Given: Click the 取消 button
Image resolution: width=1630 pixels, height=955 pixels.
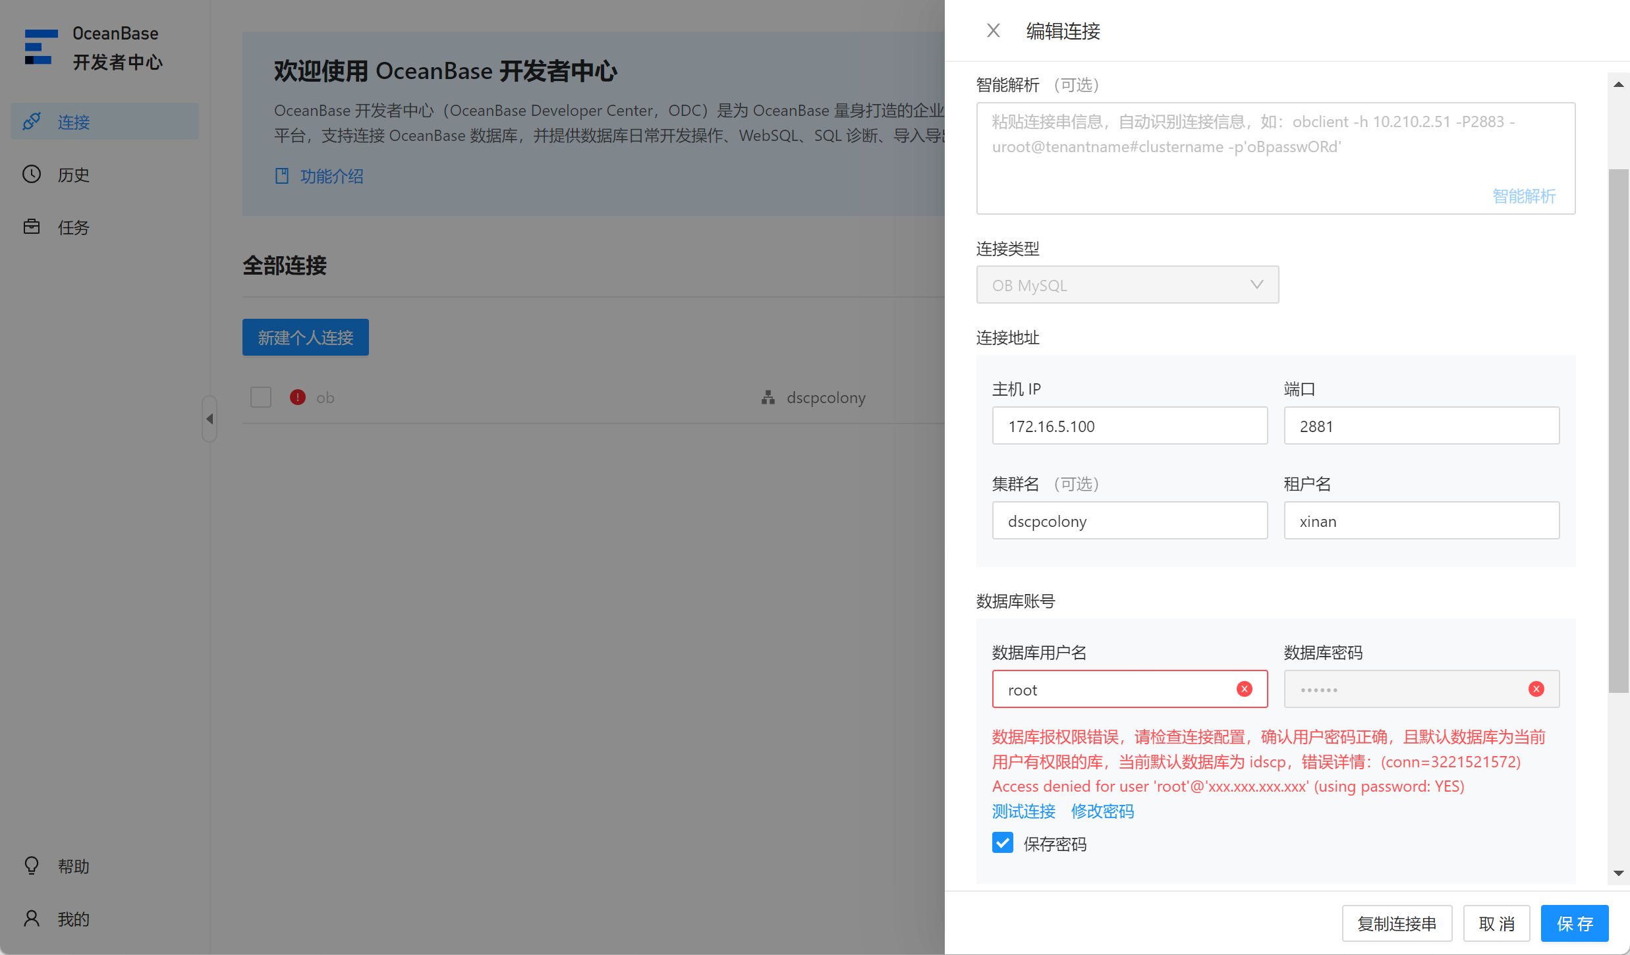Looking at the screenshot, I should pyautogui.click(x=1496, y=923).
